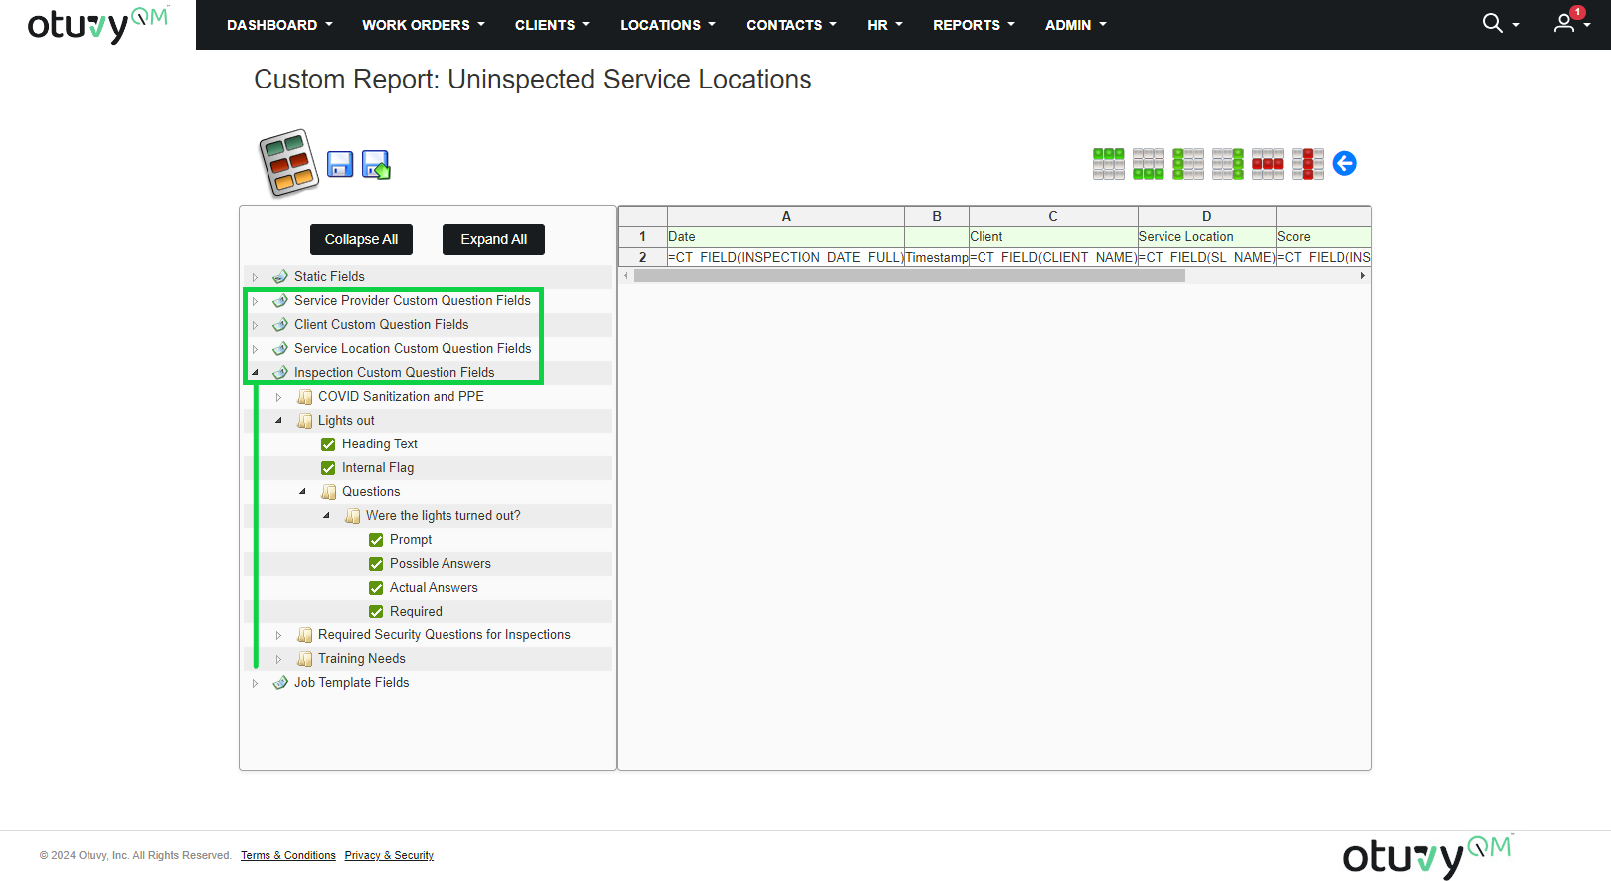Viewport: 1611px width, 881px height.
Task: Click the Static Fields tag icon
Action: [x=280, y=277]
